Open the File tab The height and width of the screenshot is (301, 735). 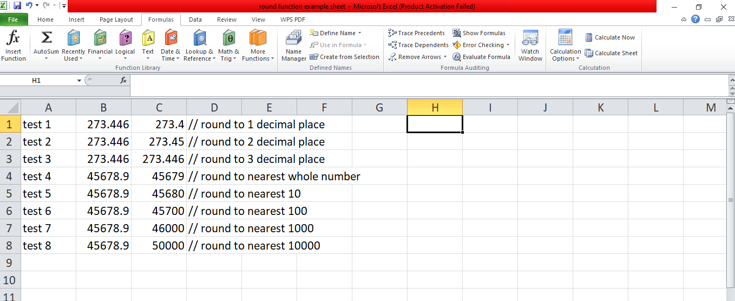[x=13, y=19]
